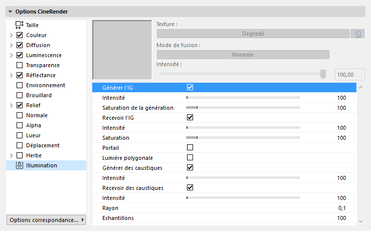
Task: Select the Brouillard channel entry
Action: coord(39,95)
